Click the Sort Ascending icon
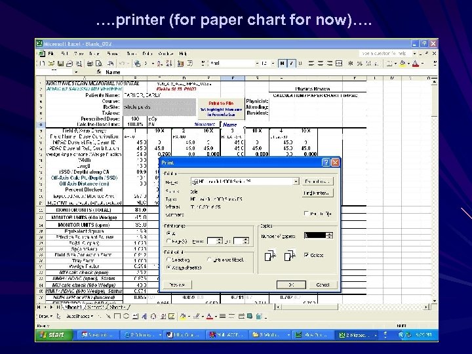The image size is (472, 354). (x=159, y=64)
